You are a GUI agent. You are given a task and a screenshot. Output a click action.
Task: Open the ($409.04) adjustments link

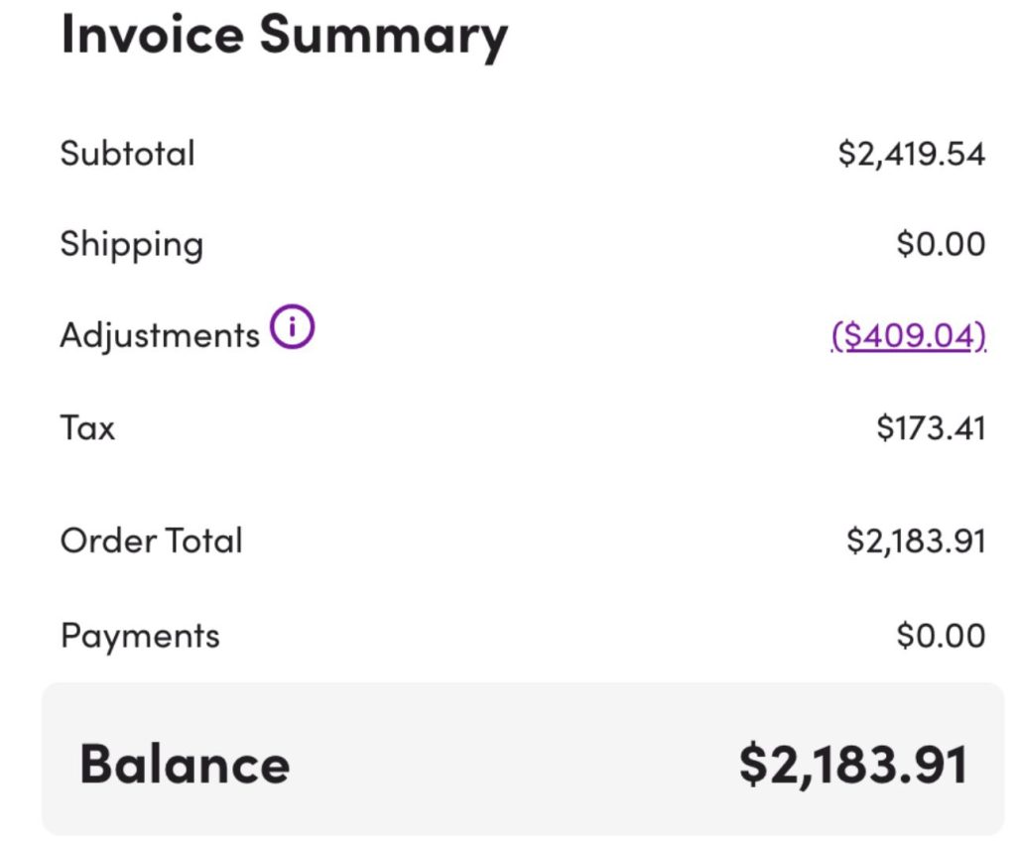coord(908,336)
